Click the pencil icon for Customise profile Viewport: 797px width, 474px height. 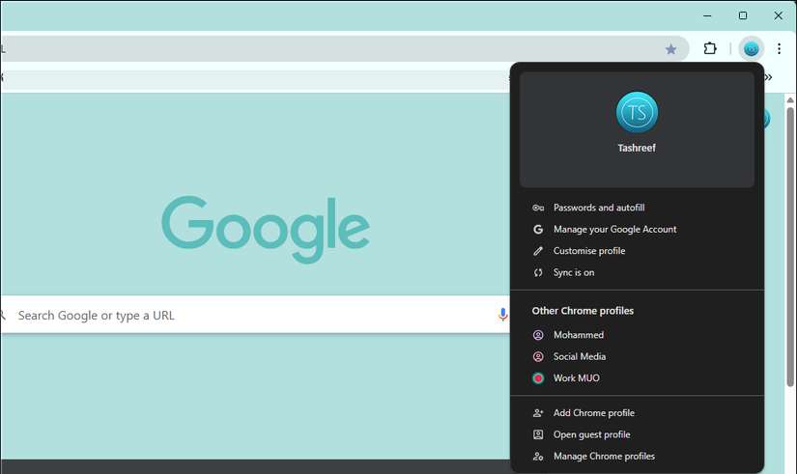(x=538, y=251)
